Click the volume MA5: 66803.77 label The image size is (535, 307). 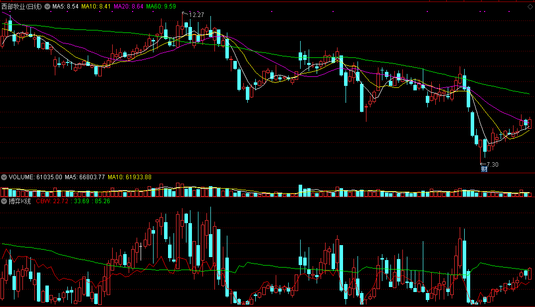pyautogui.click(x=85, y=177)
